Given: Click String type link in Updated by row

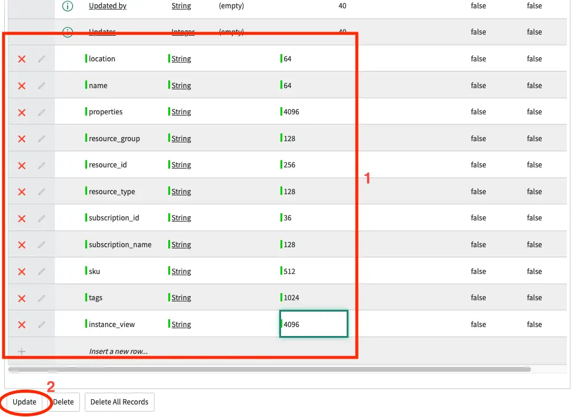Looking at the screenshot, I should point(181,6).
